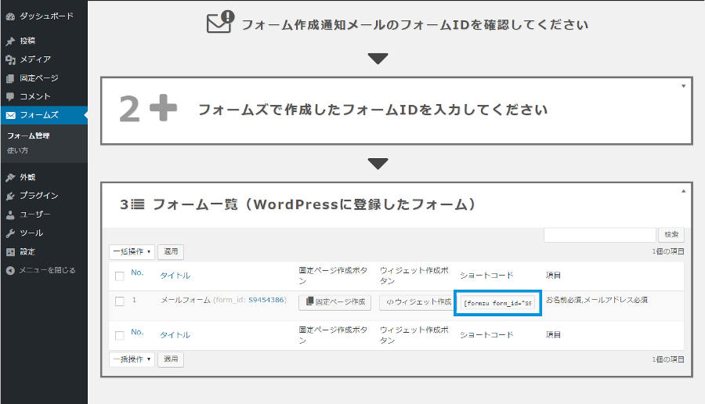Click the media icon beside メディア
Viewport: 705px width, 404px height.
click(x=10, y=60)
